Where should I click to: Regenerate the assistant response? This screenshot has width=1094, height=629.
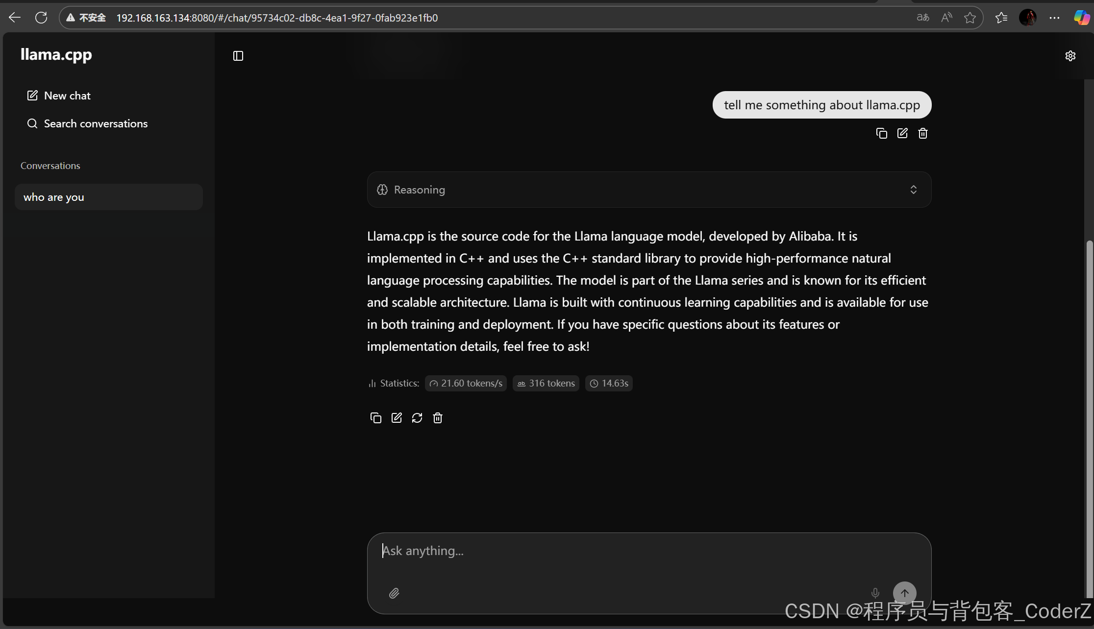click(417, 418)
